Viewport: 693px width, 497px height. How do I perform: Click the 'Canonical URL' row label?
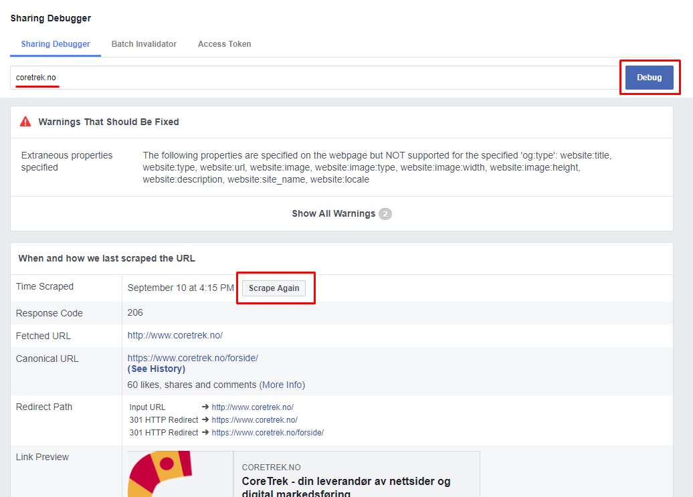47,359
